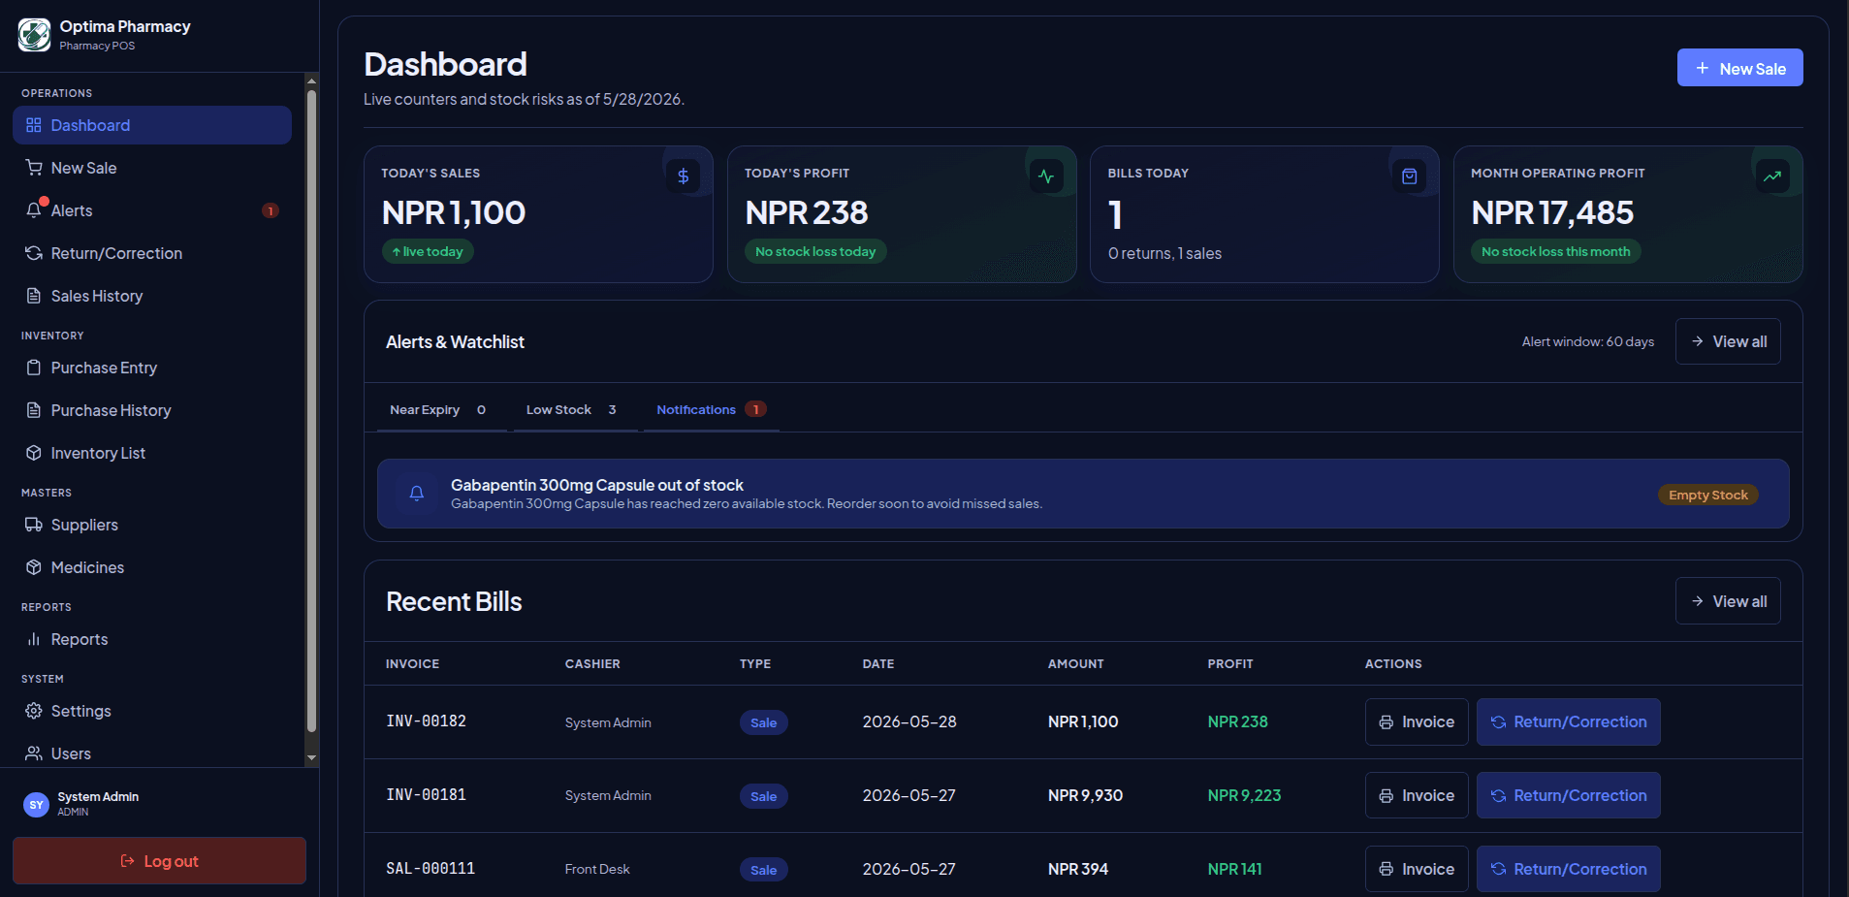
Task: Click the Purchase Entry clipboard icon
Action: click(x=34, y=368)
